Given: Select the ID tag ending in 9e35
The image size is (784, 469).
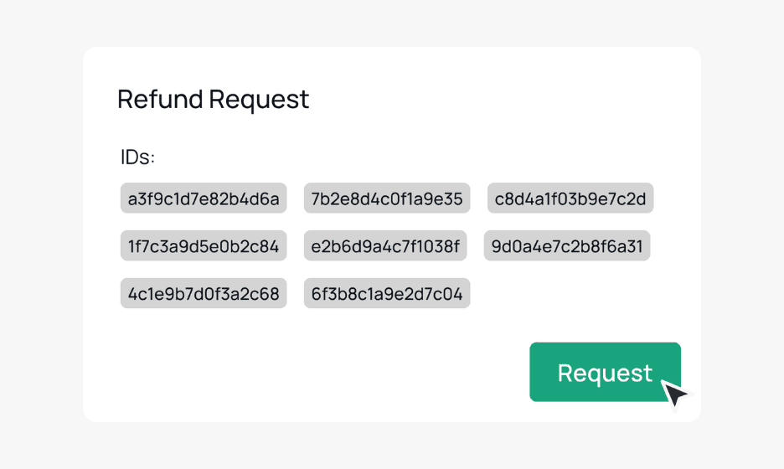Looking at the screenshot, I should point(387,199).
